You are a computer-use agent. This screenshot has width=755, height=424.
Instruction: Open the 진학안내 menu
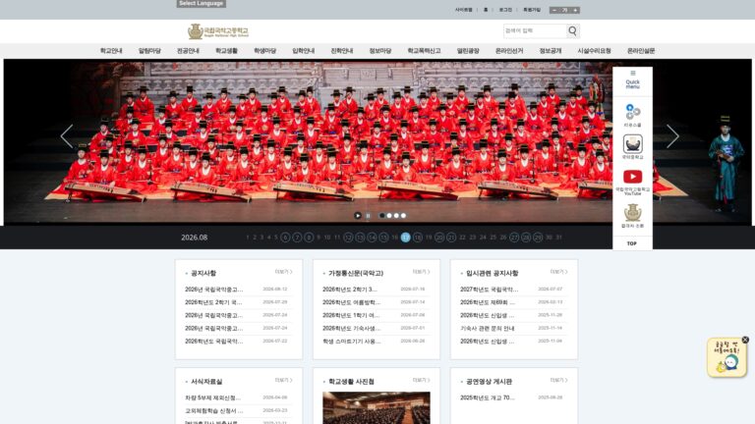point(342,50)
